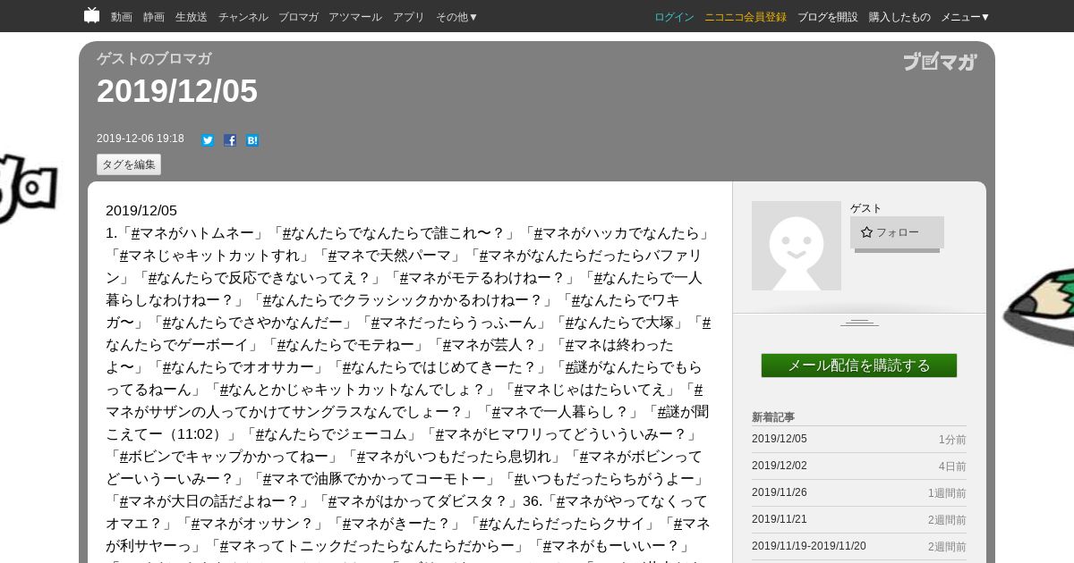Image resolution: width=1074 pixels, height=563 pixels.
Task: Click the post timestamp 2019-12-06 19:18
Action: tap(141, 139)
